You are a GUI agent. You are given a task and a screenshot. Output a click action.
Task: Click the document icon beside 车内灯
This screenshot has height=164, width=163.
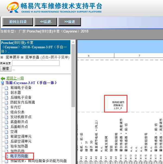7,108
